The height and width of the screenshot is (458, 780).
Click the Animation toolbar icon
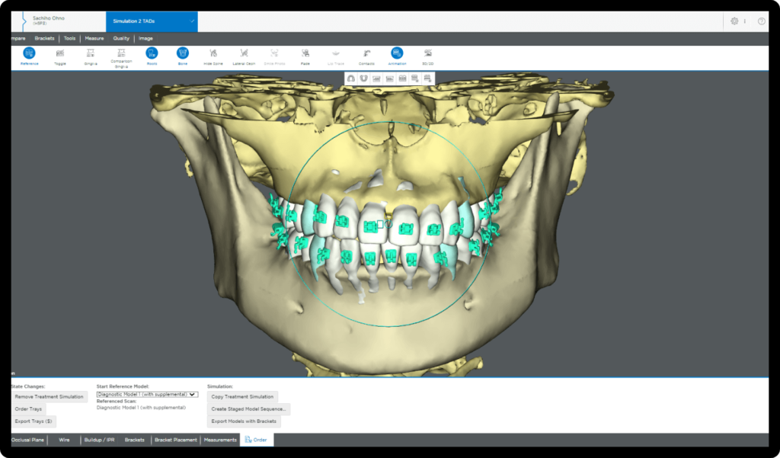coord(398,53)
